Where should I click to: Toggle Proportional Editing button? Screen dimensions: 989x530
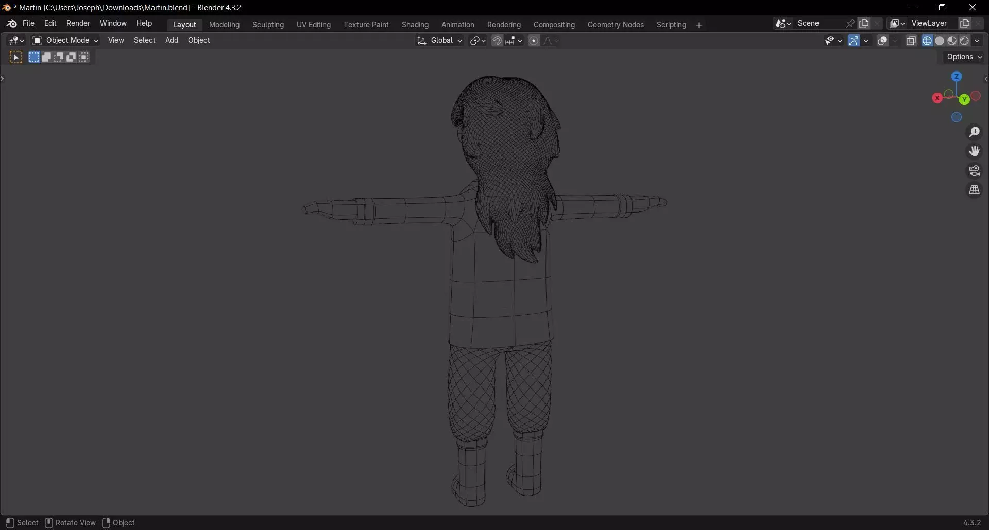point(534,41)
